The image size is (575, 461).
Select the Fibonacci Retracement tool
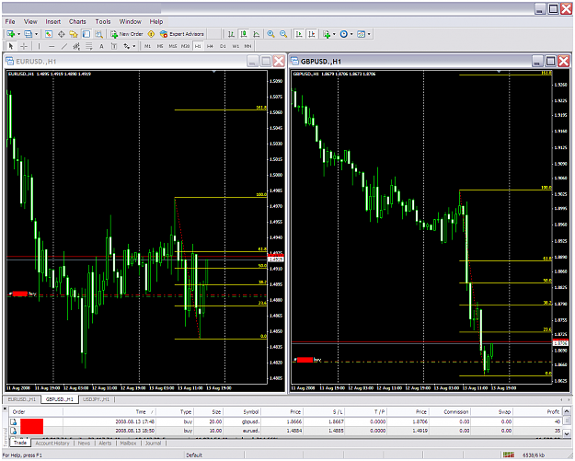click(88, 46)
